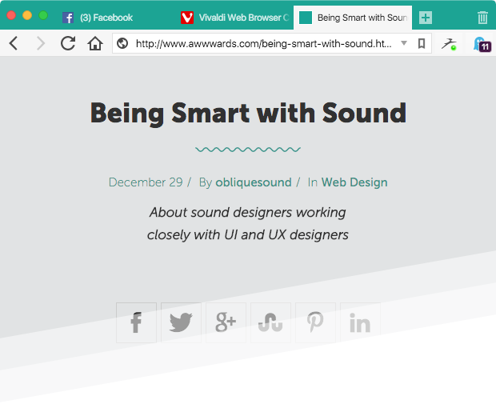Select the Being Smart with Sound tab
Viewport: 496px width, 416px height.
click(353, 18)
